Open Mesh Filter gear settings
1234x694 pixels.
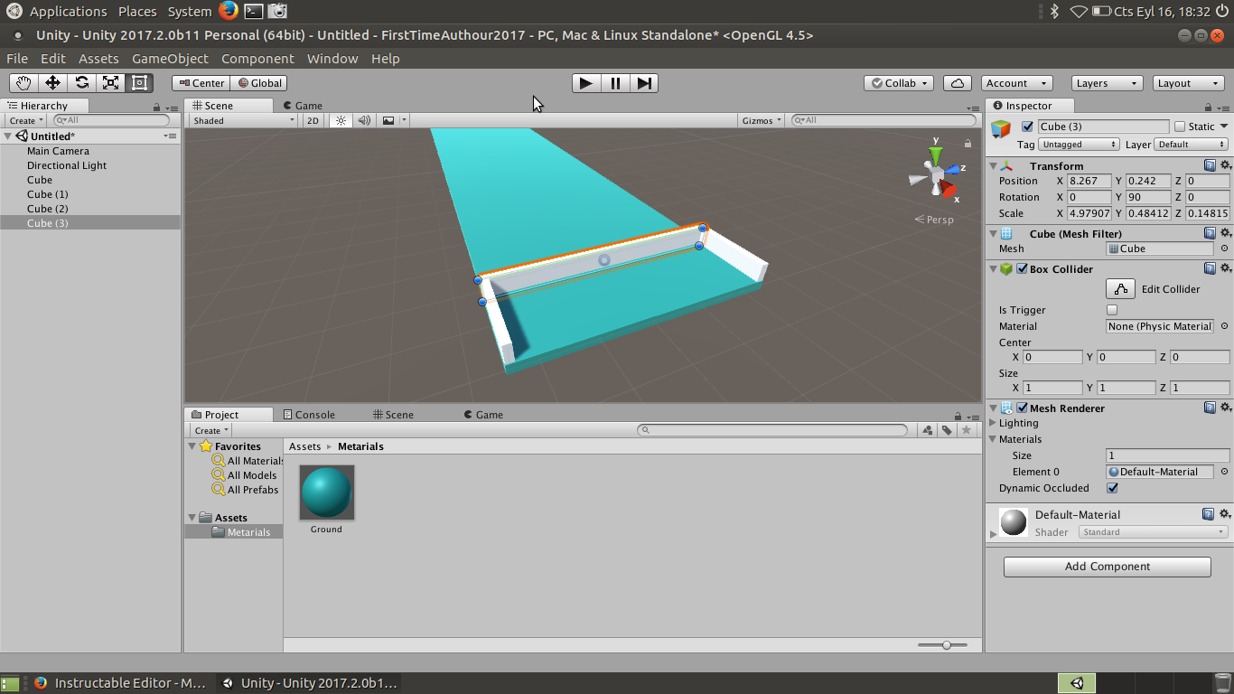pyautogui.click(x=1225, y=233)
